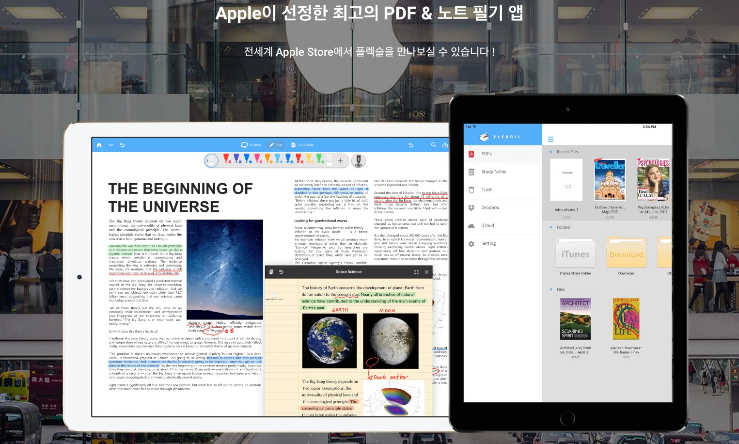Select the yellow highlighter
Viewport: 739px width, 444px height.
click(x=310, y=159)
